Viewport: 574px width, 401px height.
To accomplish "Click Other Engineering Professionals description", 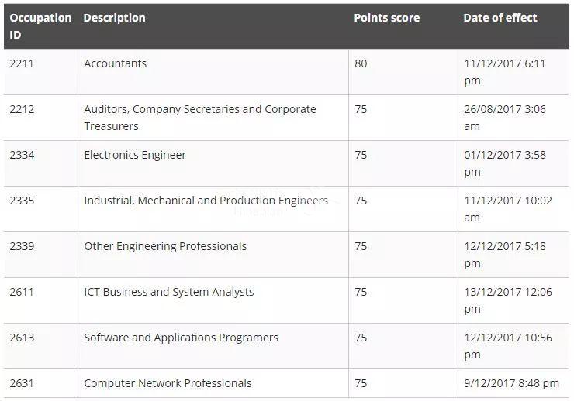I will click(165, 246).
